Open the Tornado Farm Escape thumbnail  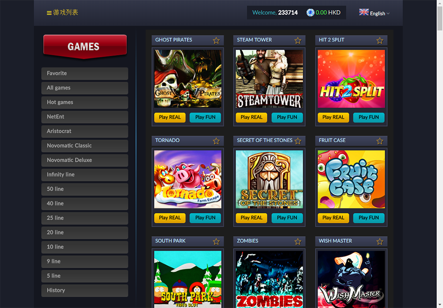(x=188, y=179)
